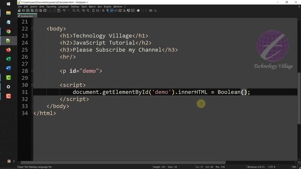This screenshot has height=169, width=301.
Task: Open the View menu
Action: click(x=42, y=7)
